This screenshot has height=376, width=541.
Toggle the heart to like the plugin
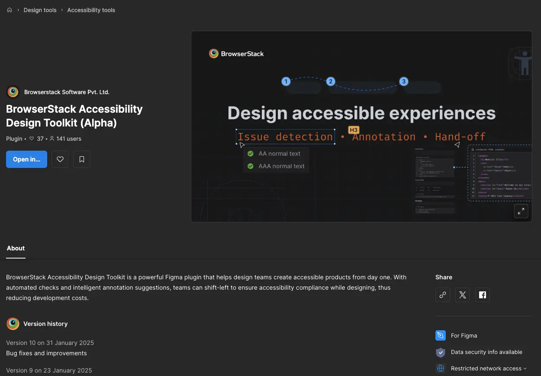[x=60, y=159]
